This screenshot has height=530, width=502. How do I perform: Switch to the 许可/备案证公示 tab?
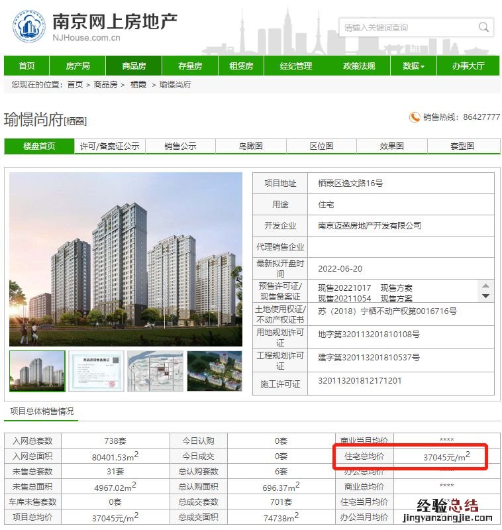tap(109, 146)
